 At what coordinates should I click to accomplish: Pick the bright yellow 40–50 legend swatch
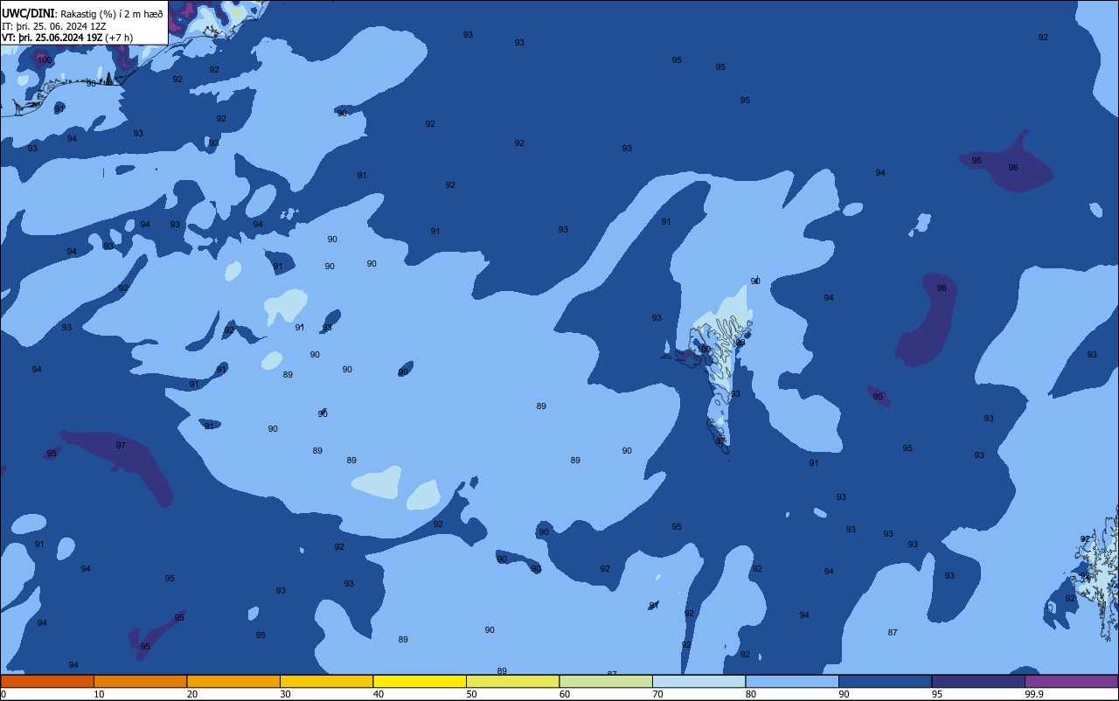pyautogui.click(x=420, y=681)
